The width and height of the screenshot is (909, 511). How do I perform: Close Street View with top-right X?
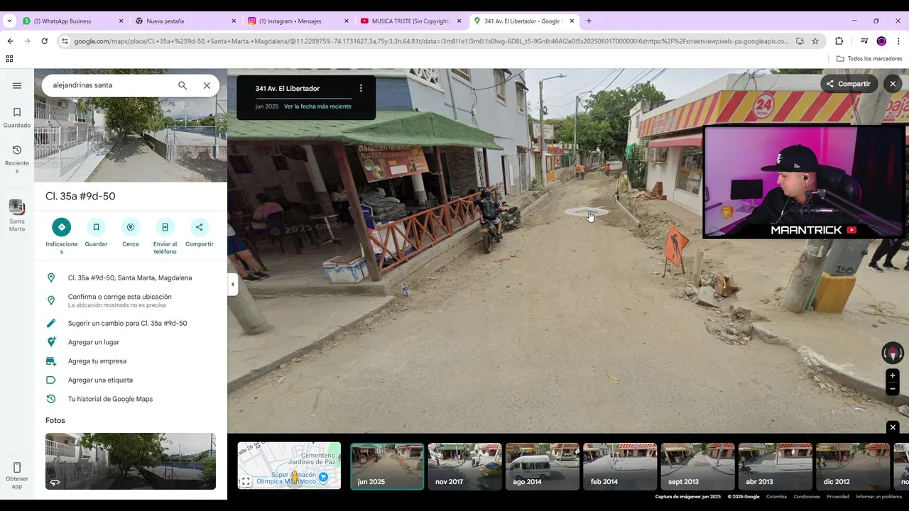[893, 84]
